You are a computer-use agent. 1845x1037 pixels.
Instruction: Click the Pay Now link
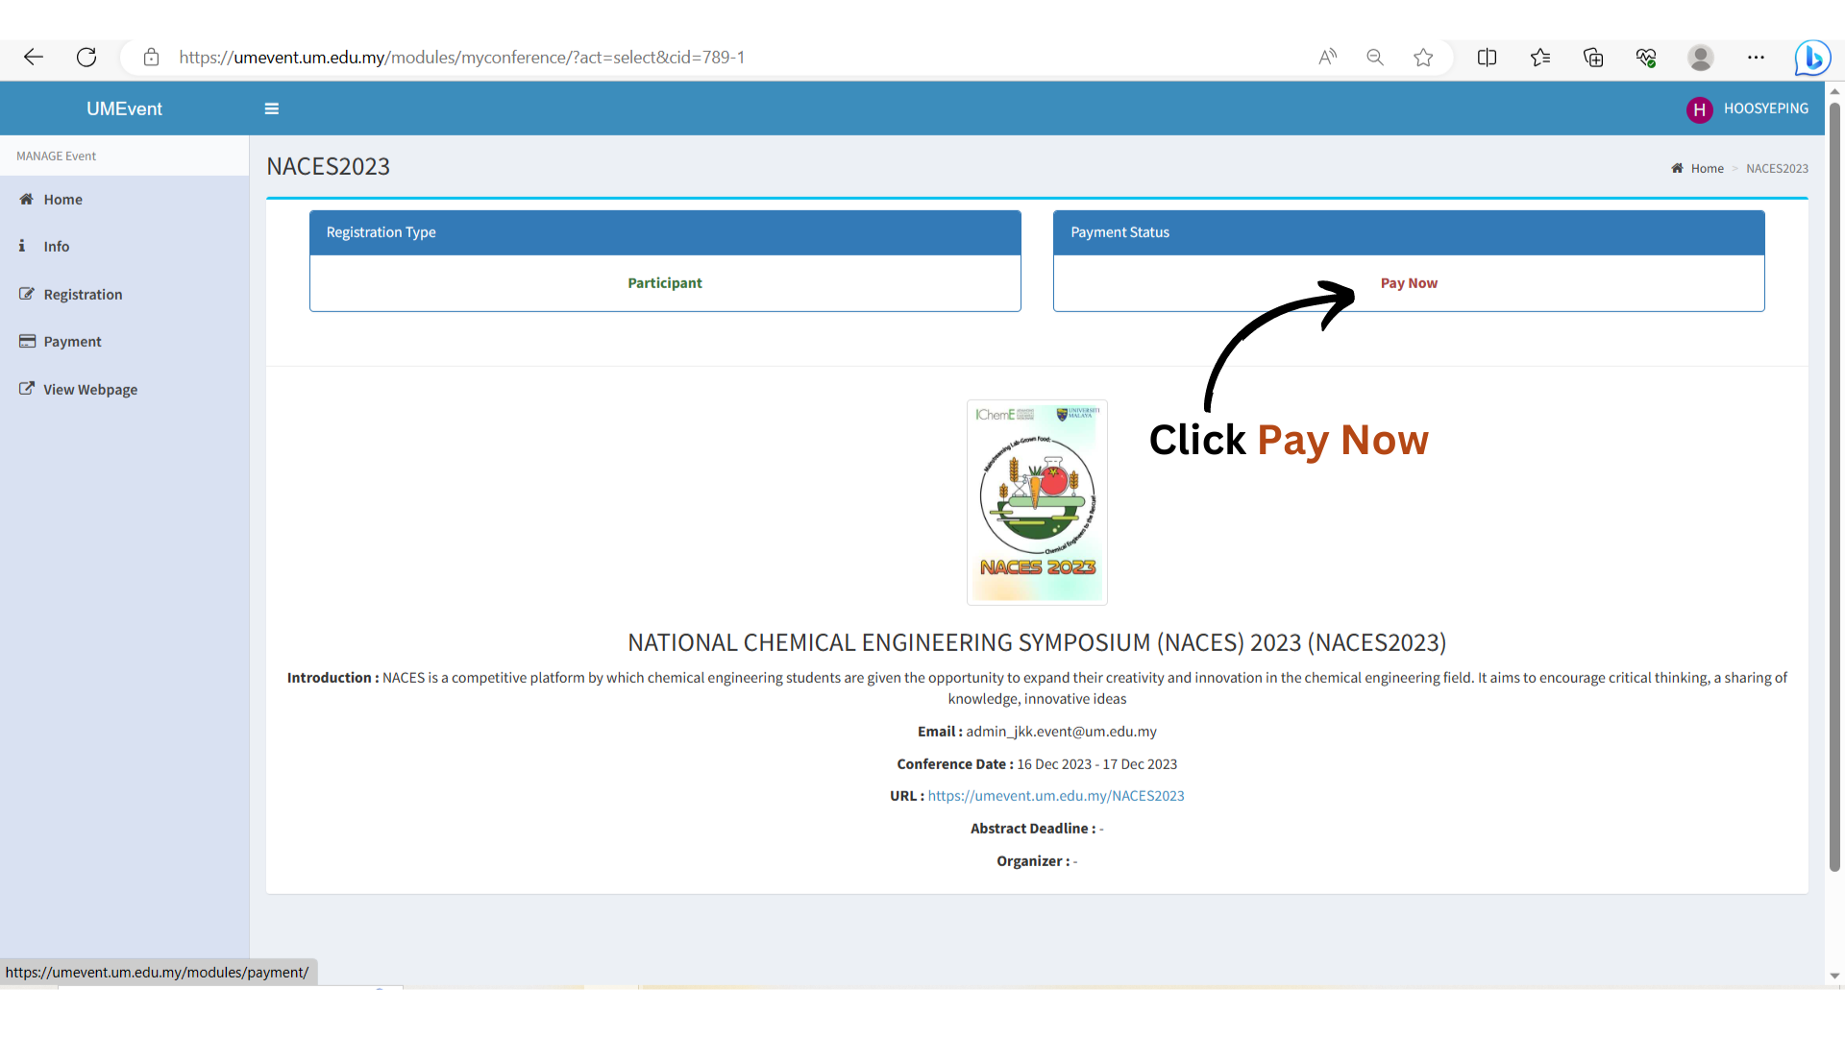1409,283
